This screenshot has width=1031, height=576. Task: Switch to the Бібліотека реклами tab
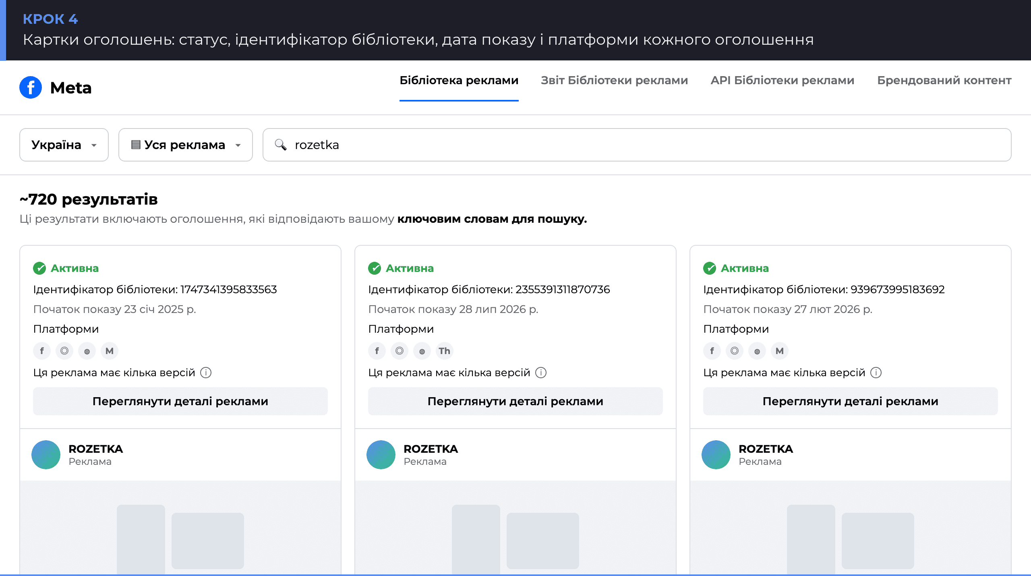click(x=459, y=81)
